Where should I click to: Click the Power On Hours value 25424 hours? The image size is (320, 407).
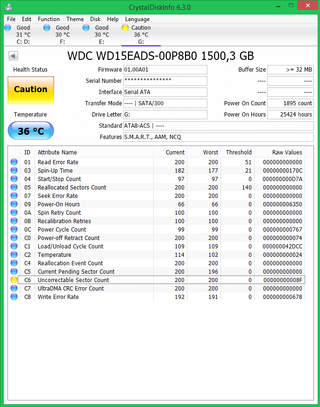[x=291, y=115]
